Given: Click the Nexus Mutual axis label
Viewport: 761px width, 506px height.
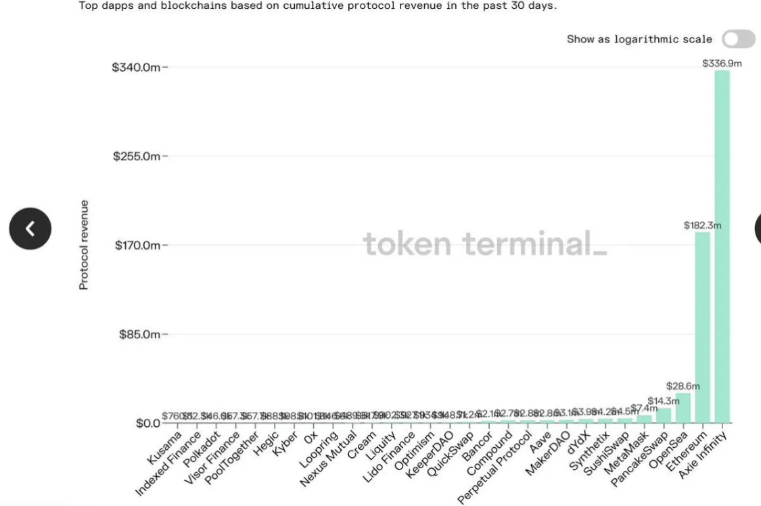Looking at the screenshot, I should tap(328, 459).
